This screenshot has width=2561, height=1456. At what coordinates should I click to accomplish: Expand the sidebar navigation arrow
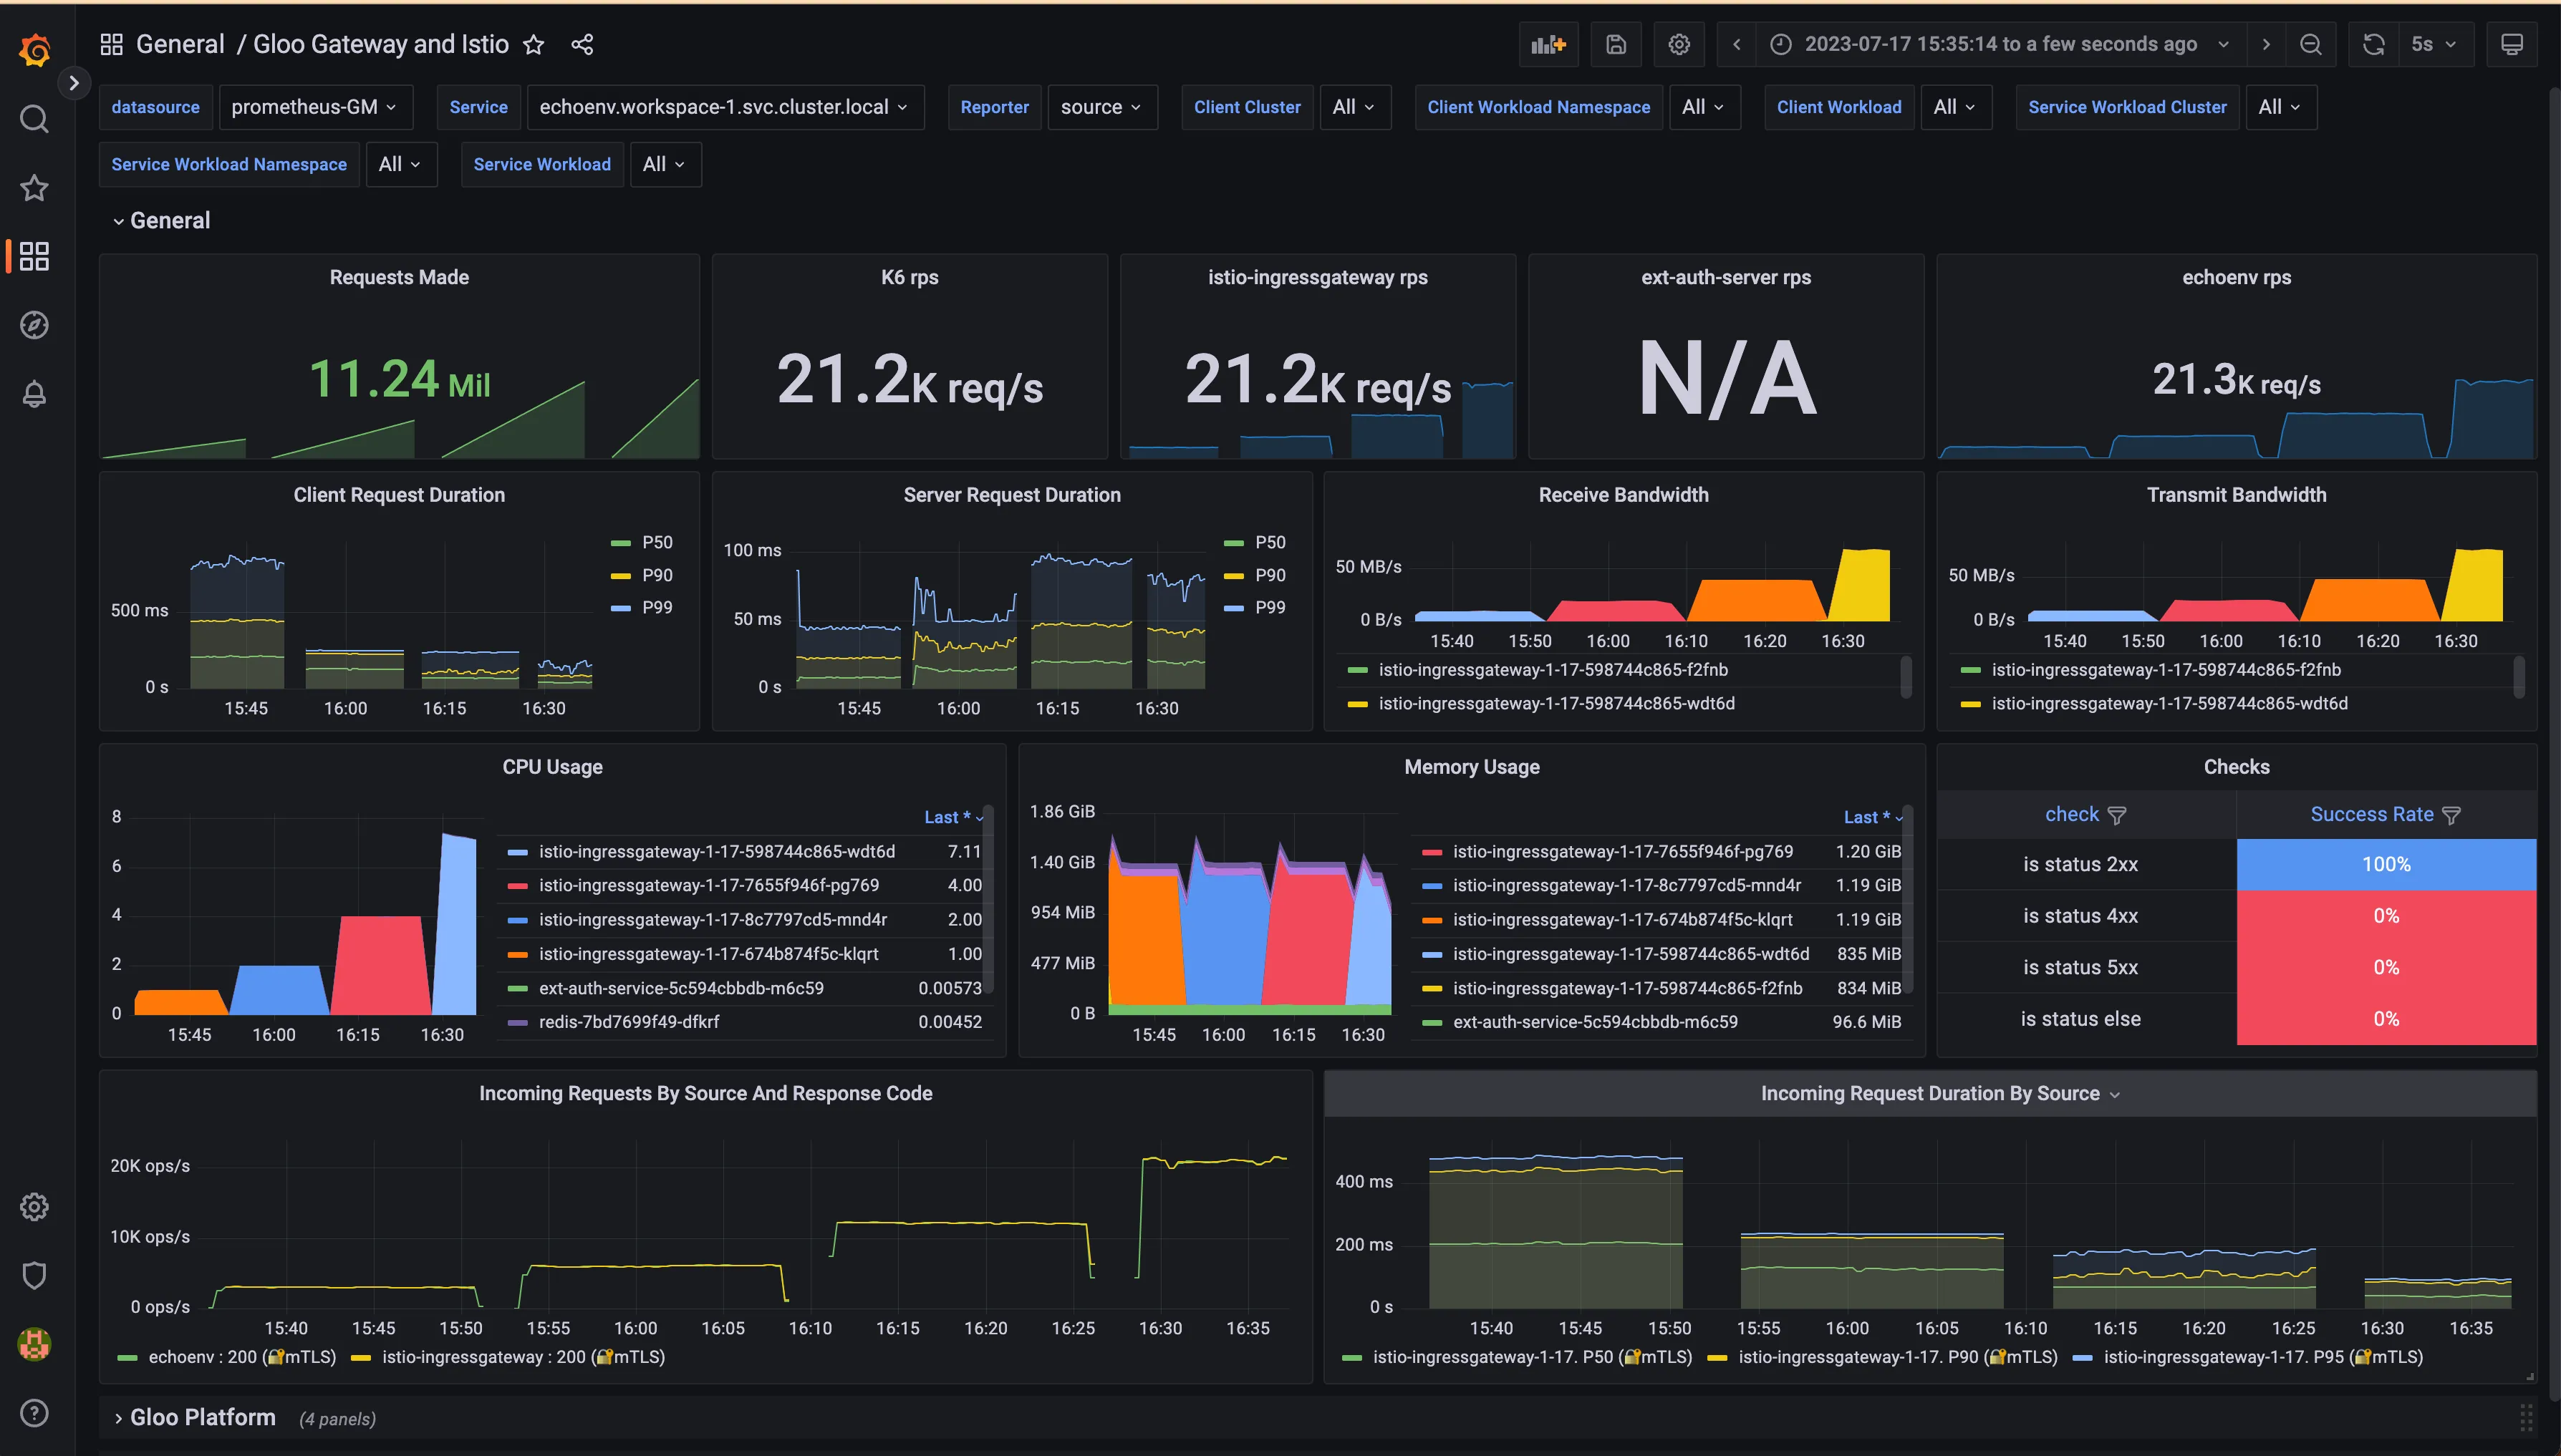tap(73, 83)
